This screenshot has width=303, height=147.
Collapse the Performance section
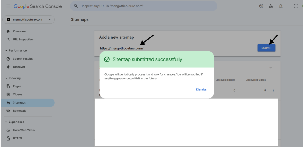(x=6, y=50)
